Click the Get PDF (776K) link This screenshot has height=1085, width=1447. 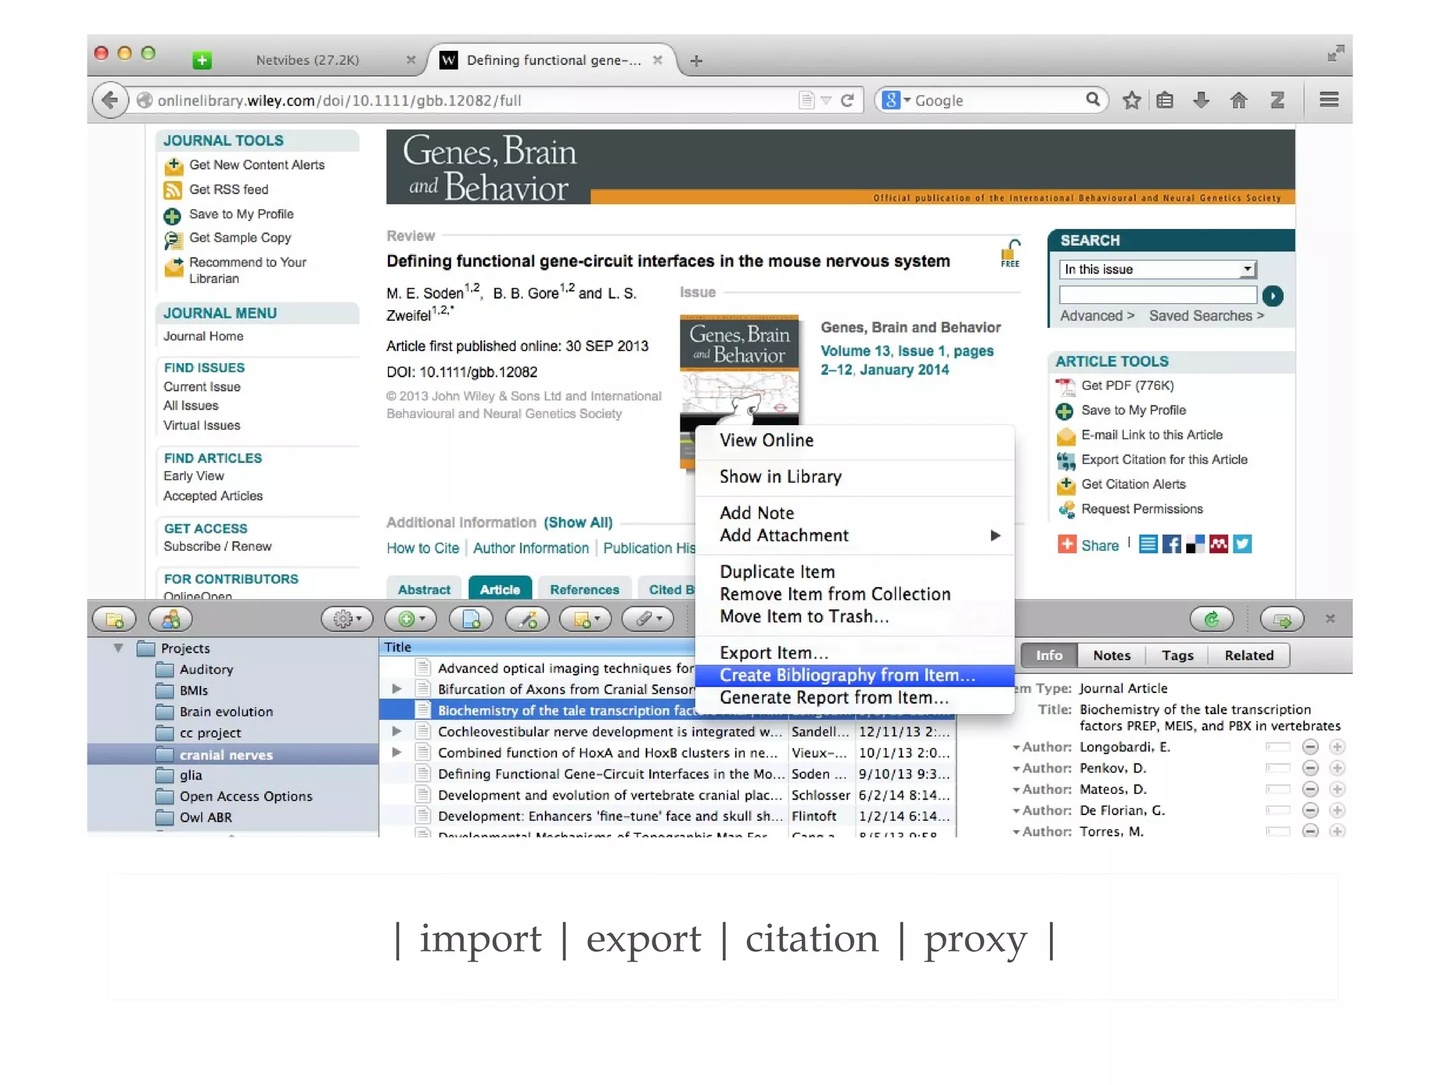point(1127,386)
